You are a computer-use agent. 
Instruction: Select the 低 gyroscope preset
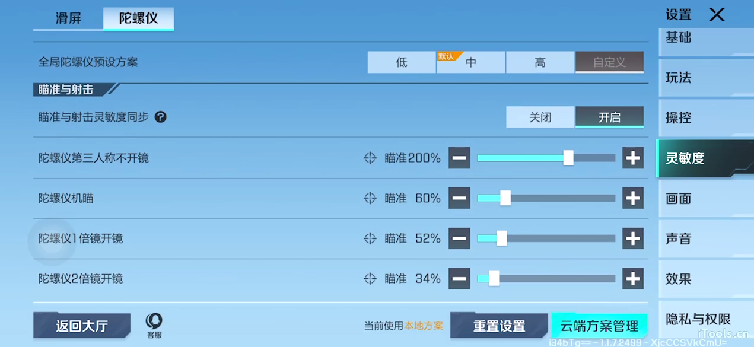pos(402,62)
